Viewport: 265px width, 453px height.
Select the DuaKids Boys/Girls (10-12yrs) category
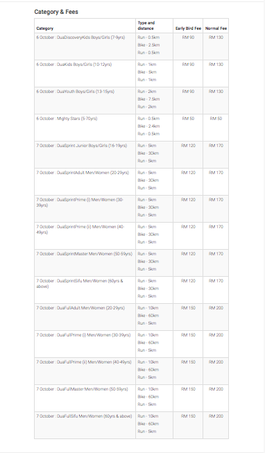tap(74, 65)
